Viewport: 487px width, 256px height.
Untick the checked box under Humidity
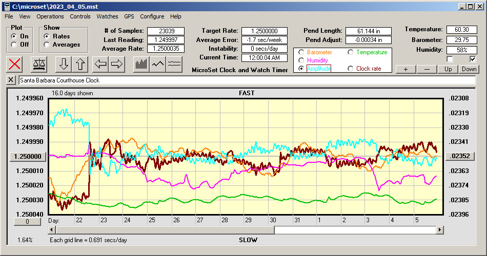(x=473, y=59)
